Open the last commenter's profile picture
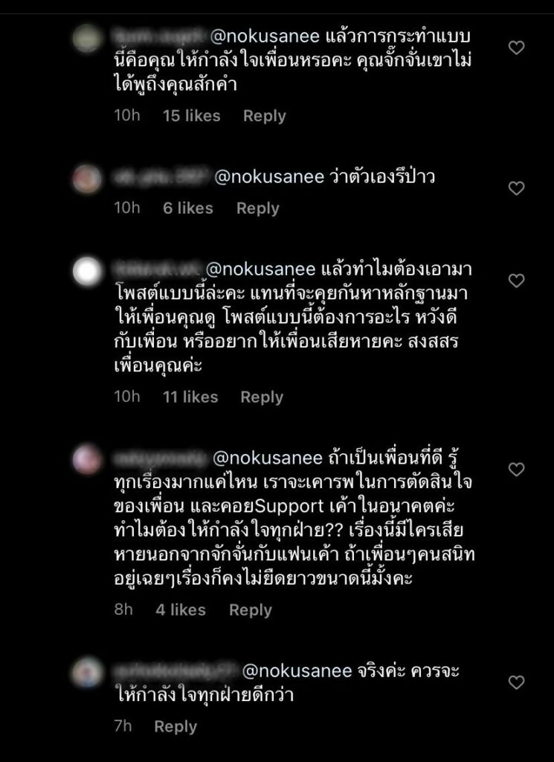The width and height of the screenshot is (554, 762). [87, 673]
